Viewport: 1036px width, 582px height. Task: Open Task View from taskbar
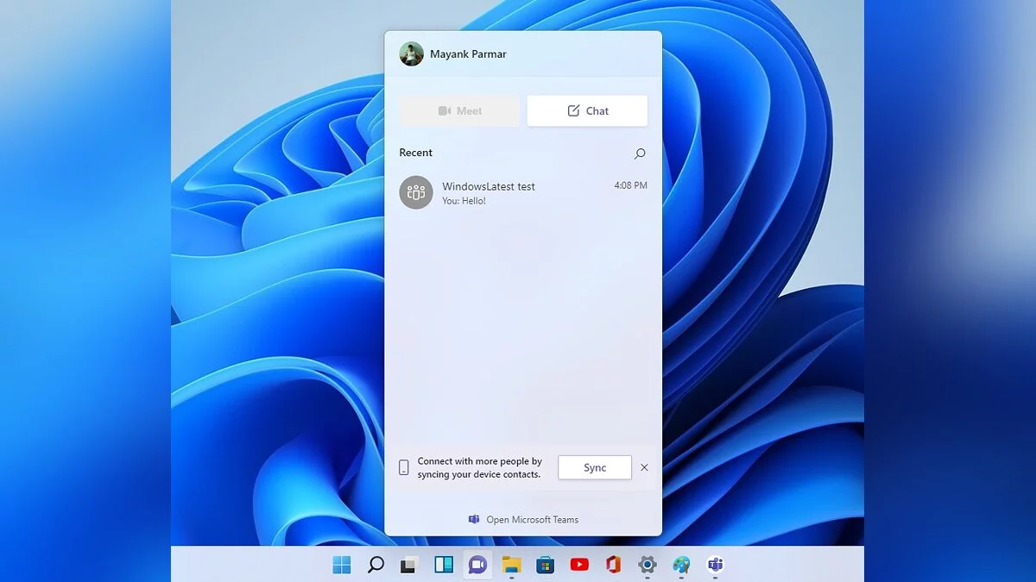pos(408,565)
